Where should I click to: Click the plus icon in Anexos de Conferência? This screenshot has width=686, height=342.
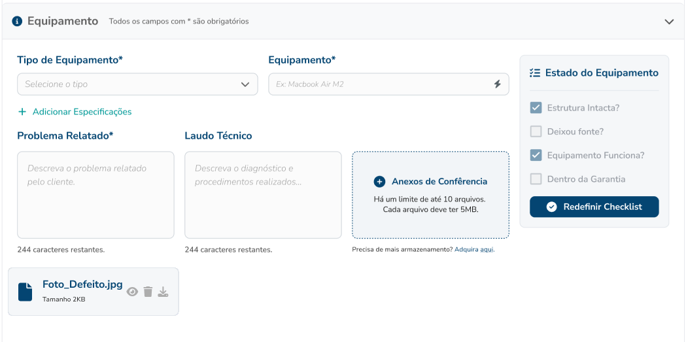[x=379, y=182]
